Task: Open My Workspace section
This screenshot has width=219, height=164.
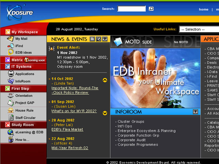Action: click(x=25, y=32)
